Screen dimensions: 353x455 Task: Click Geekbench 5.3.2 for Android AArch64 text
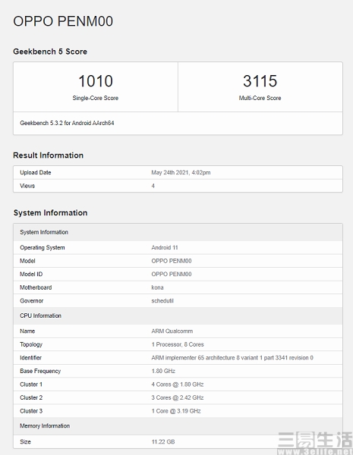coord(67,123)
